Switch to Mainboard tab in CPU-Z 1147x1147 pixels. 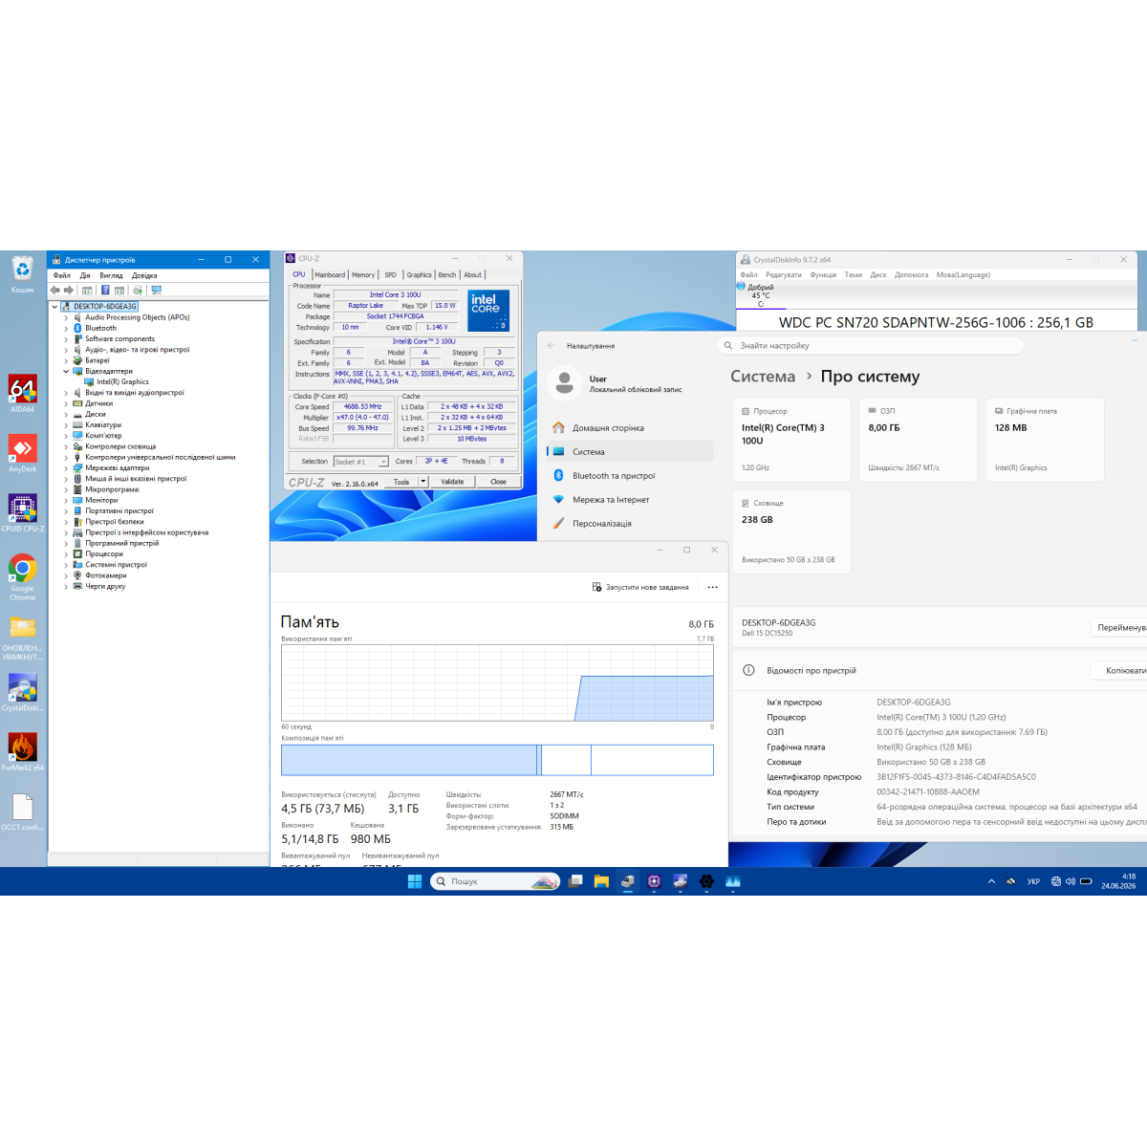(330, 274)
